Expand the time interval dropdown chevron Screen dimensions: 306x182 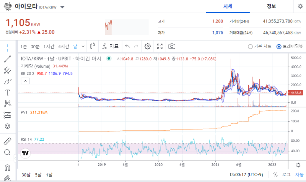click(83, 46)
